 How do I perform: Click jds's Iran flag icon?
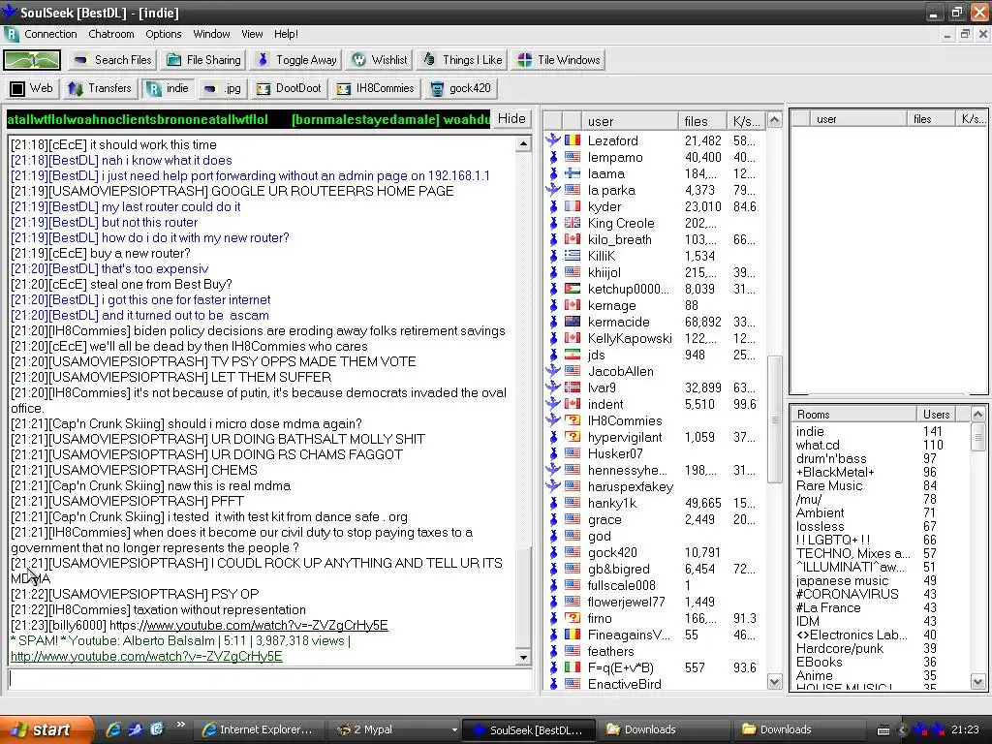(573, 355)
